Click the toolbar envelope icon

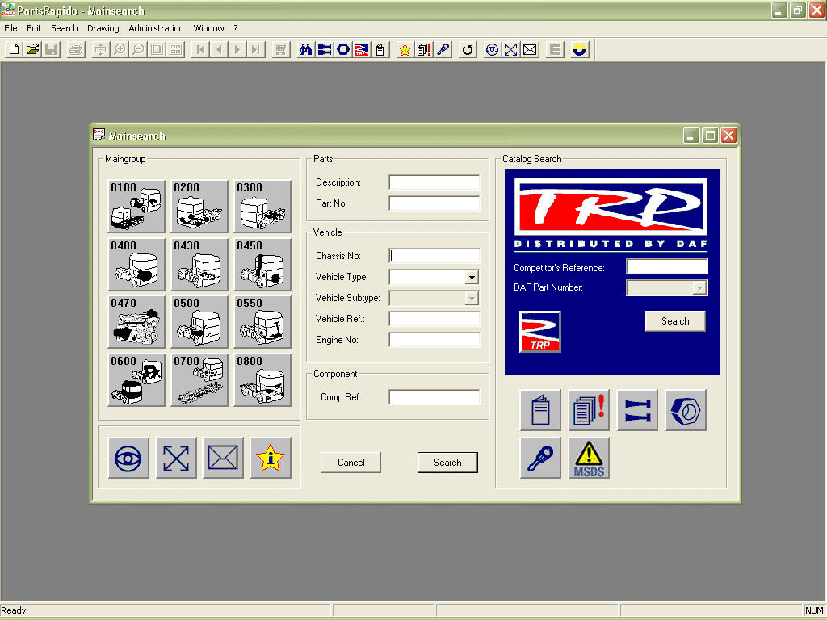[530, 49]
